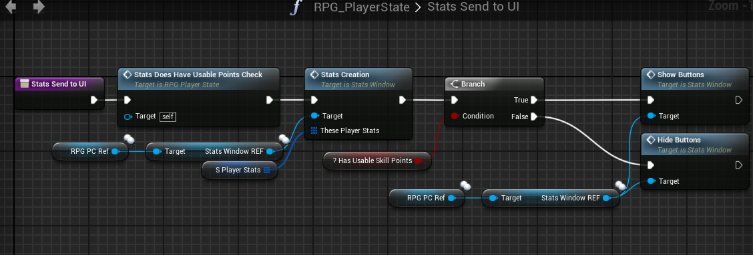This screenshot has height=255, width=753.
Task: Click Branch False output pin
Action: [533, 116]
